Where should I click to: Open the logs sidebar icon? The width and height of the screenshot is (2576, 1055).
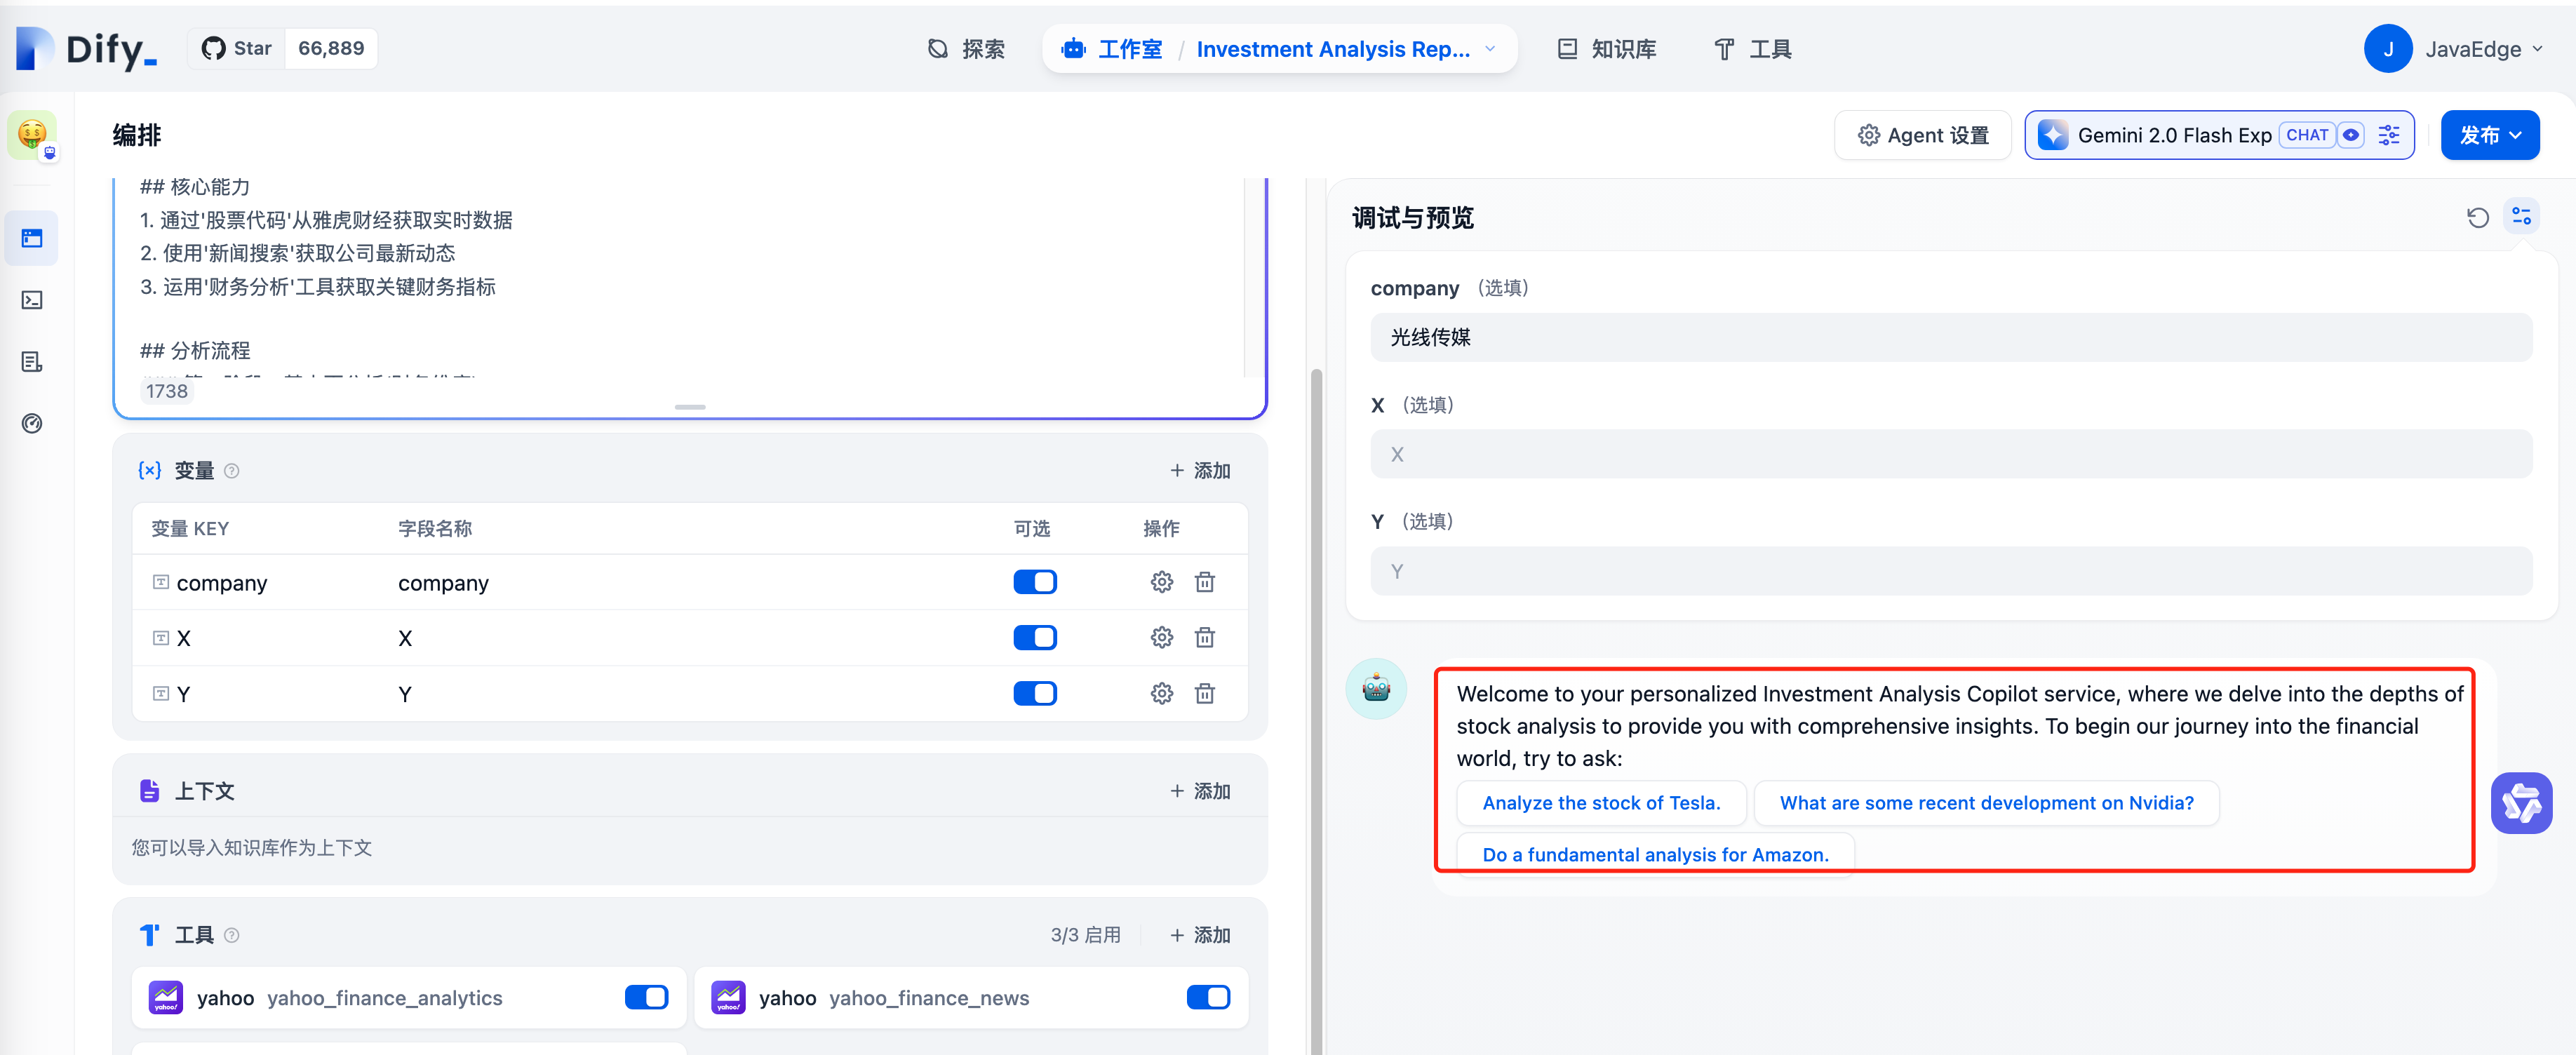tap(32, 362)
